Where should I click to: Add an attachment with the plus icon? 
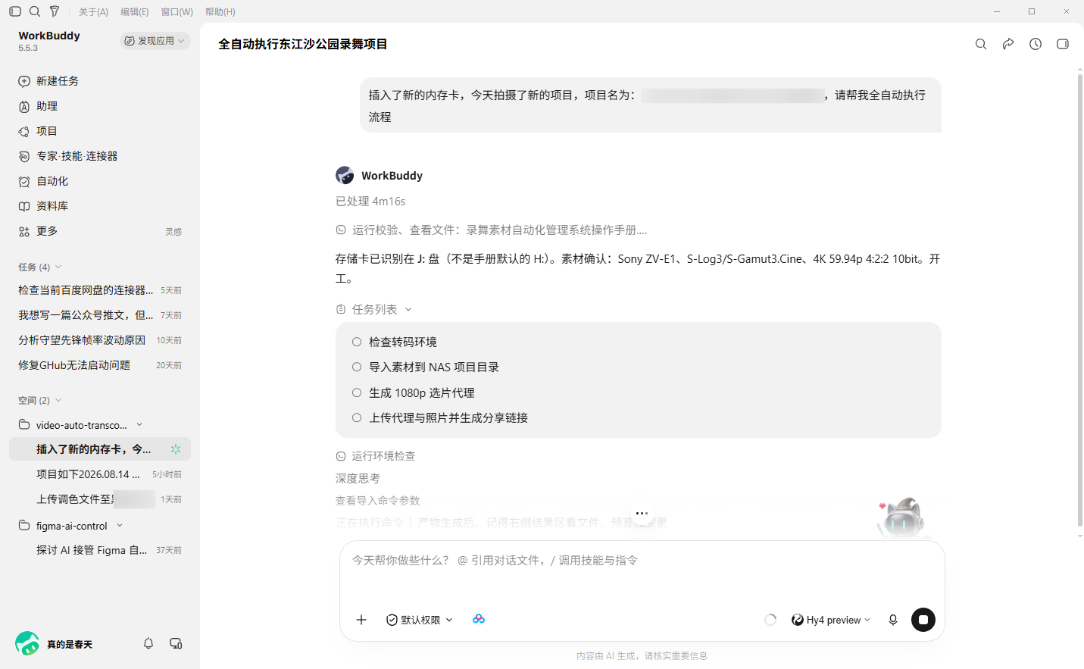coord(361,620)
